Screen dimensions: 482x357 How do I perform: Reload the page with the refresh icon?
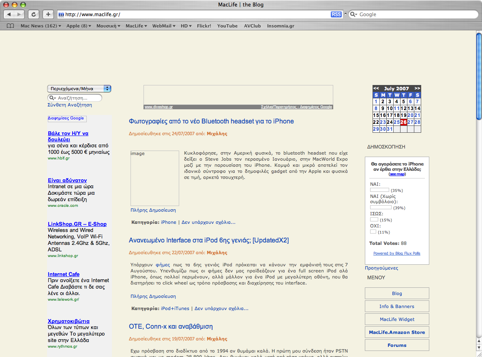point(34,14)
